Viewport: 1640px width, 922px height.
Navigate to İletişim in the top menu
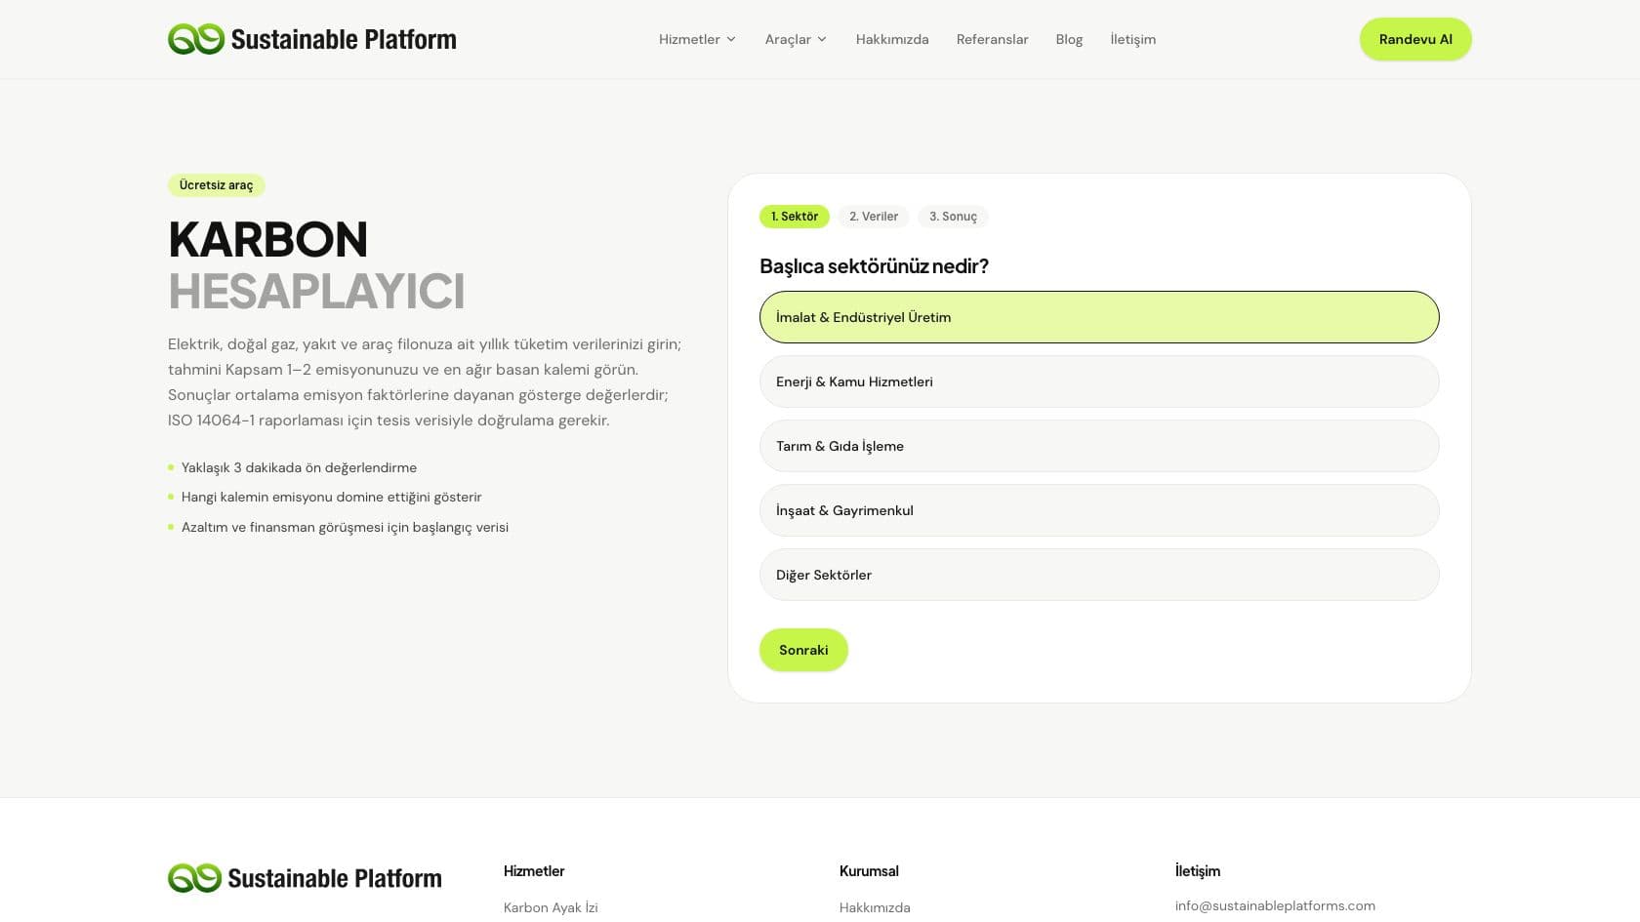pos(1132,39)
